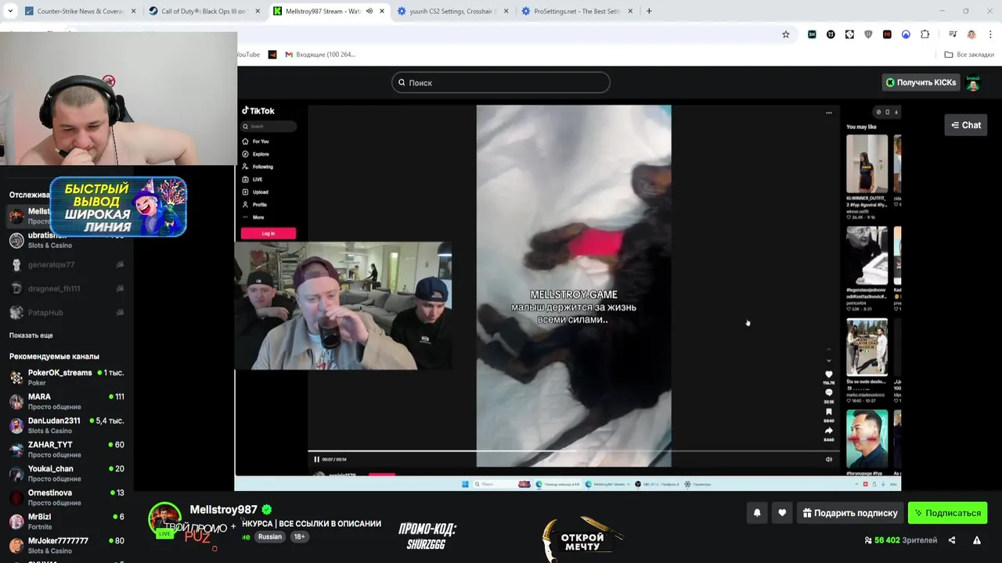Screen dimensions: 1002x563
Task: Seek on the TikTok video progress bar
Action: (573, 451)
